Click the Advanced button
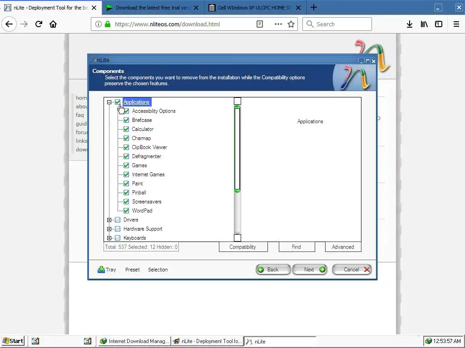465x348 pixels. tap(343, 247)
